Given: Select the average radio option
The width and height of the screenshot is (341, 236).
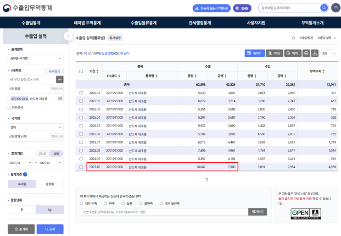Looking at the screenshot, I should coord(123,203).
